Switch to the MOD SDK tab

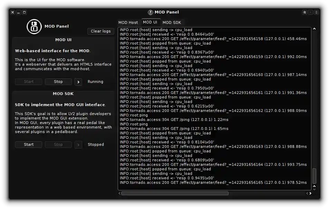tap(172, 22)
